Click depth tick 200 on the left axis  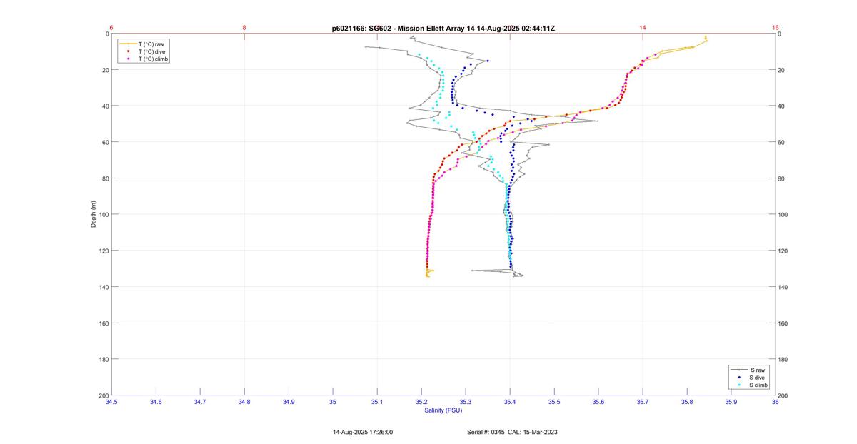point(104,395)
